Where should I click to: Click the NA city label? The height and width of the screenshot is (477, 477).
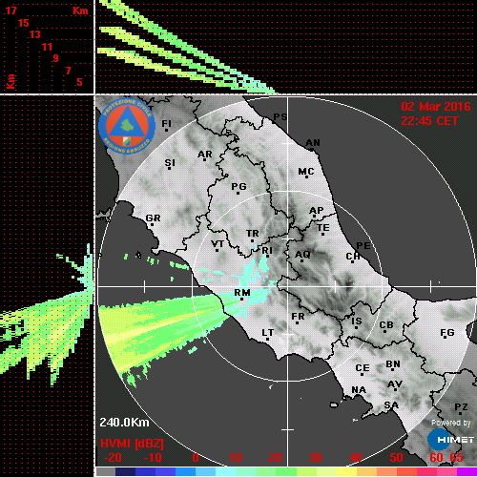click(x=359, y=390)
